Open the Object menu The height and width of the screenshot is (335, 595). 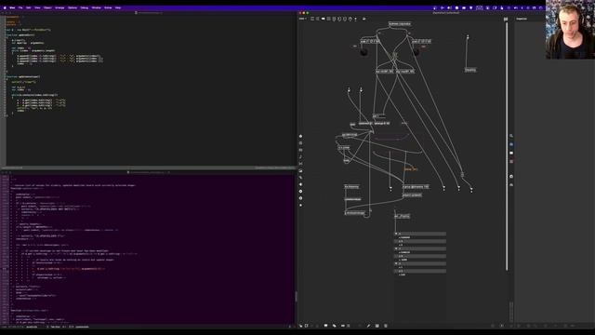pyautogui.click(x=47, y=7)
